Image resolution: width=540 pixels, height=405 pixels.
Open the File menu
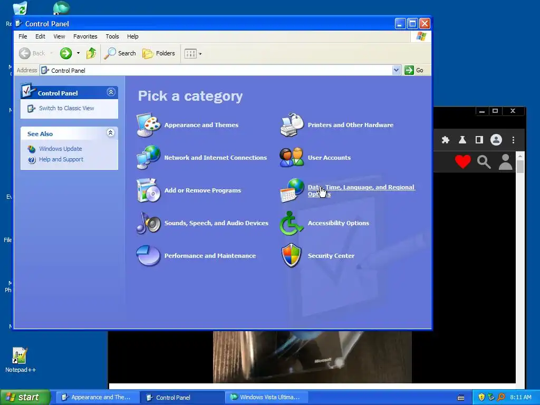coord(23,36)
